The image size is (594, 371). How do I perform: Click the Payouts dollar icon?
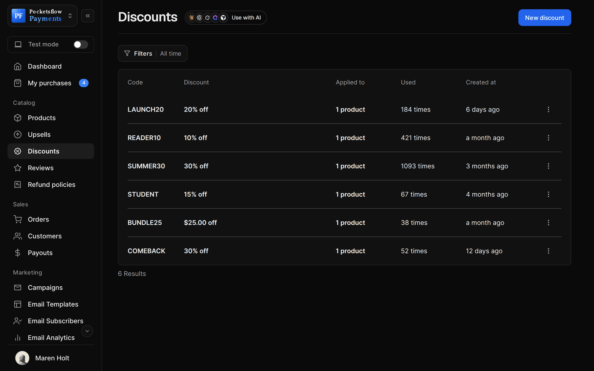18,253
